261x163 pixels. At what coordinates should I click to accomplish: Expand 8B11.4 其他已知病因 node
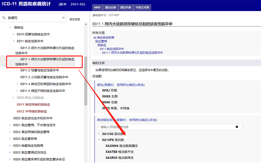pos(17,84)
